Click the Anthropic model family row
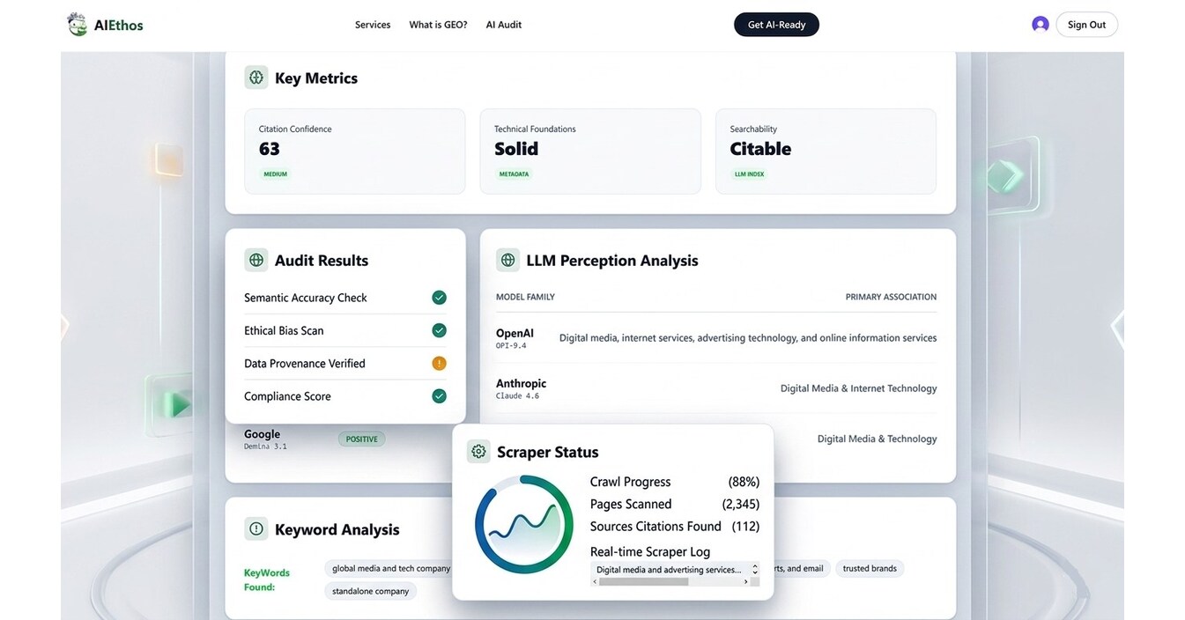1185x620 pixels. pyautogui.click(x=716, y=388)
